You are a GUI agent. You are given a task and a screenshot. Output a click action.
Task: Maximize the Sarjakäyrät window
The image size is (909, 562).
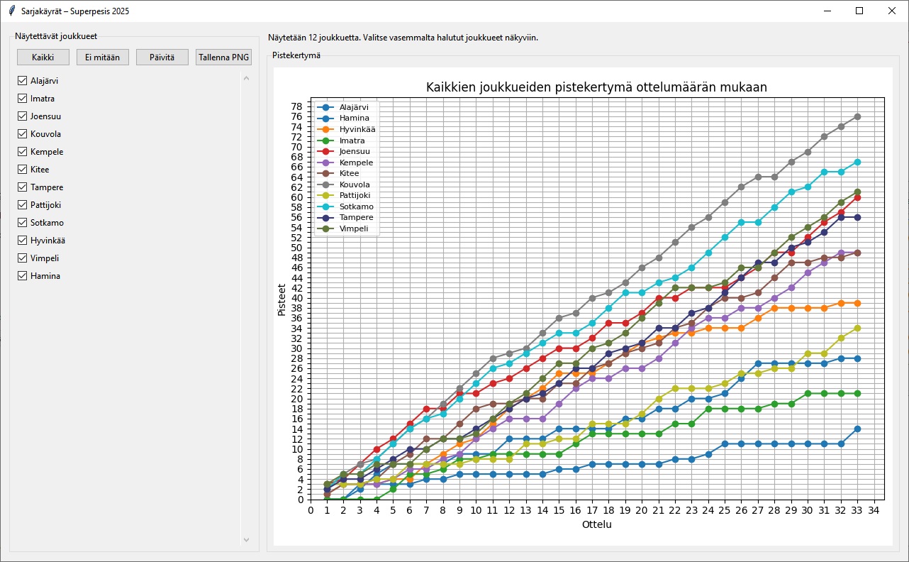pos(859,11)
